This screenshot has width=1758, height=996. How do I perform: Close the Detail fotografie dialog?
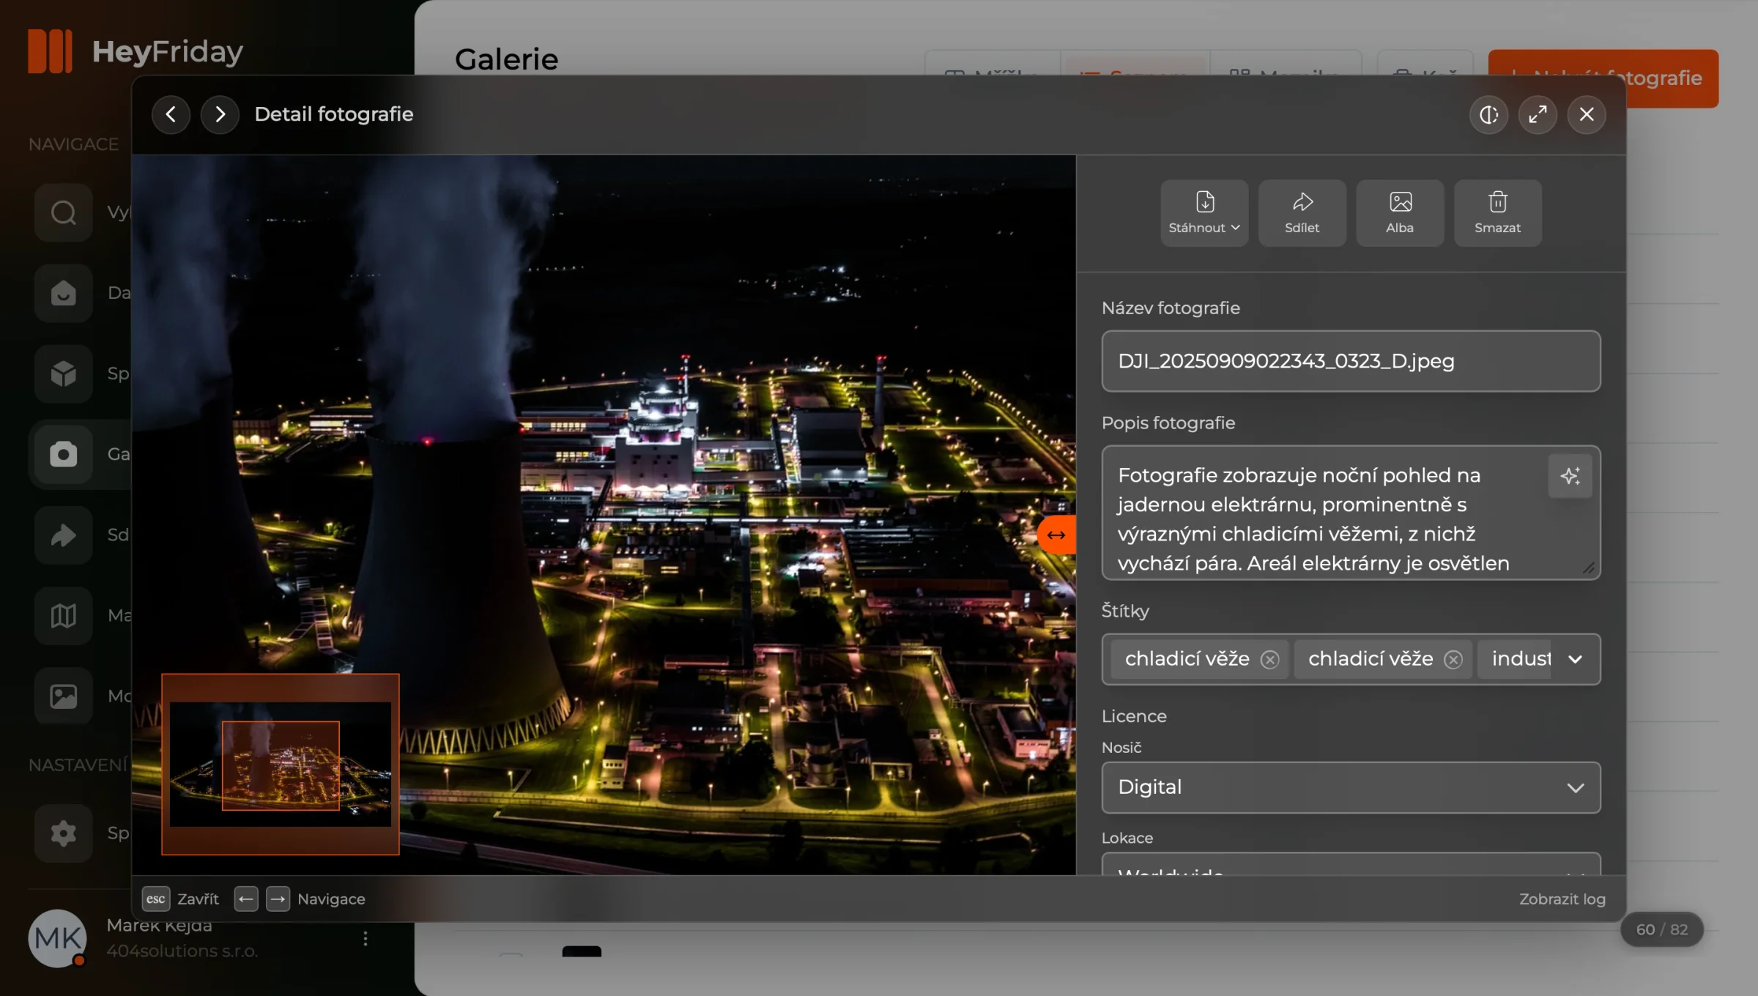[1587, 114]
